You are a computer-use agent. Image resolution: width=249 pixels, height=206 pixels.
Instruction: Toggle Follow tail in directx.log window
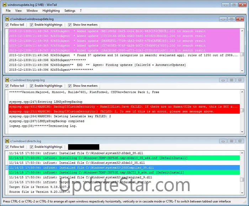click(x=15, y=147)
